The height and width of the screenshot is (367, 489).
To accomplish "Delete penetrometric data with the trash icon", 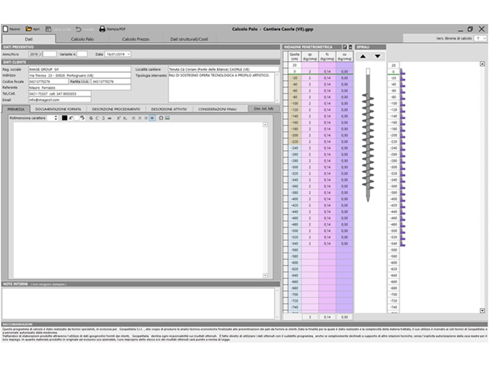I will pyautogui.click(x=350, y=47).
